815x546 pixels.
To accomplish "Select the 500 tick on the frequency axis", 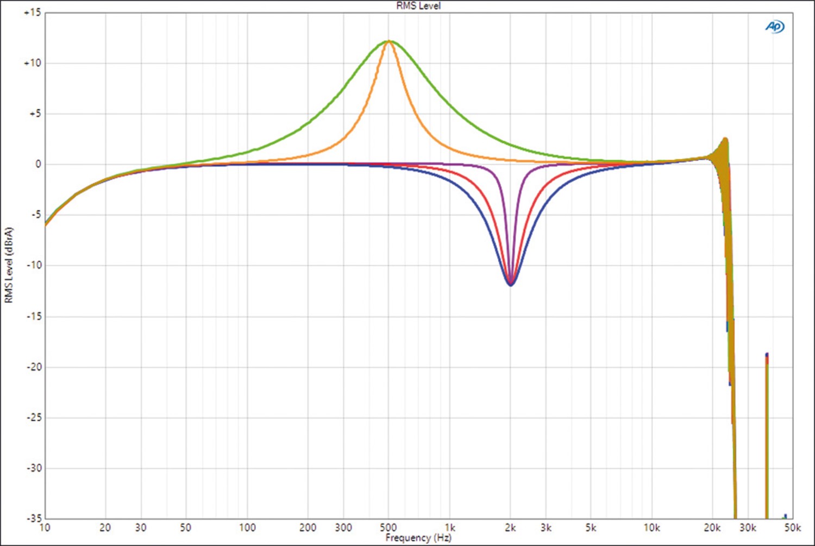I will coord(388,528).
